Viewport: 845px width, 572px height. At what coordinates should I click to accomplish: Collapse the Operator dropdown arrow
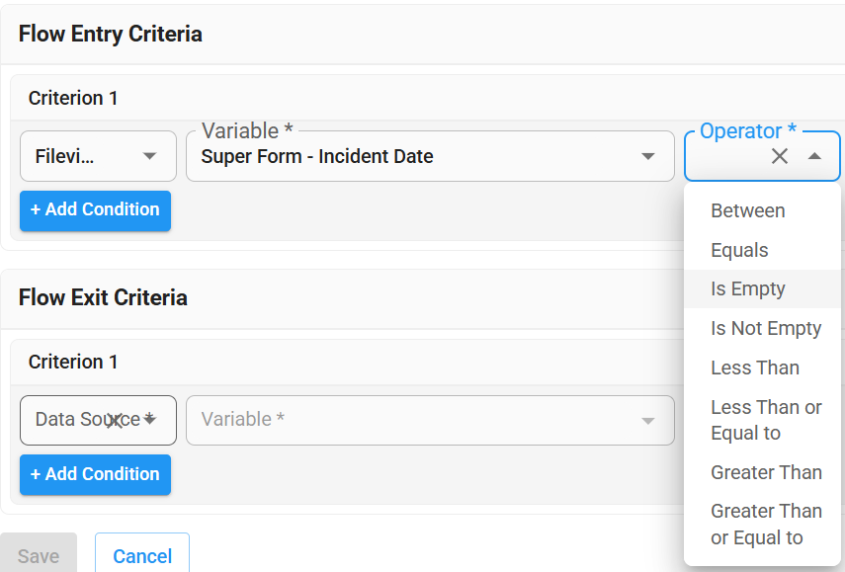(814, 156)
